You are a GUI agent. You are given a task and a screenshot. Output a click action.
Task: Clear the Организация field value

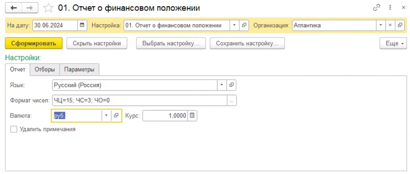(390, 25)
